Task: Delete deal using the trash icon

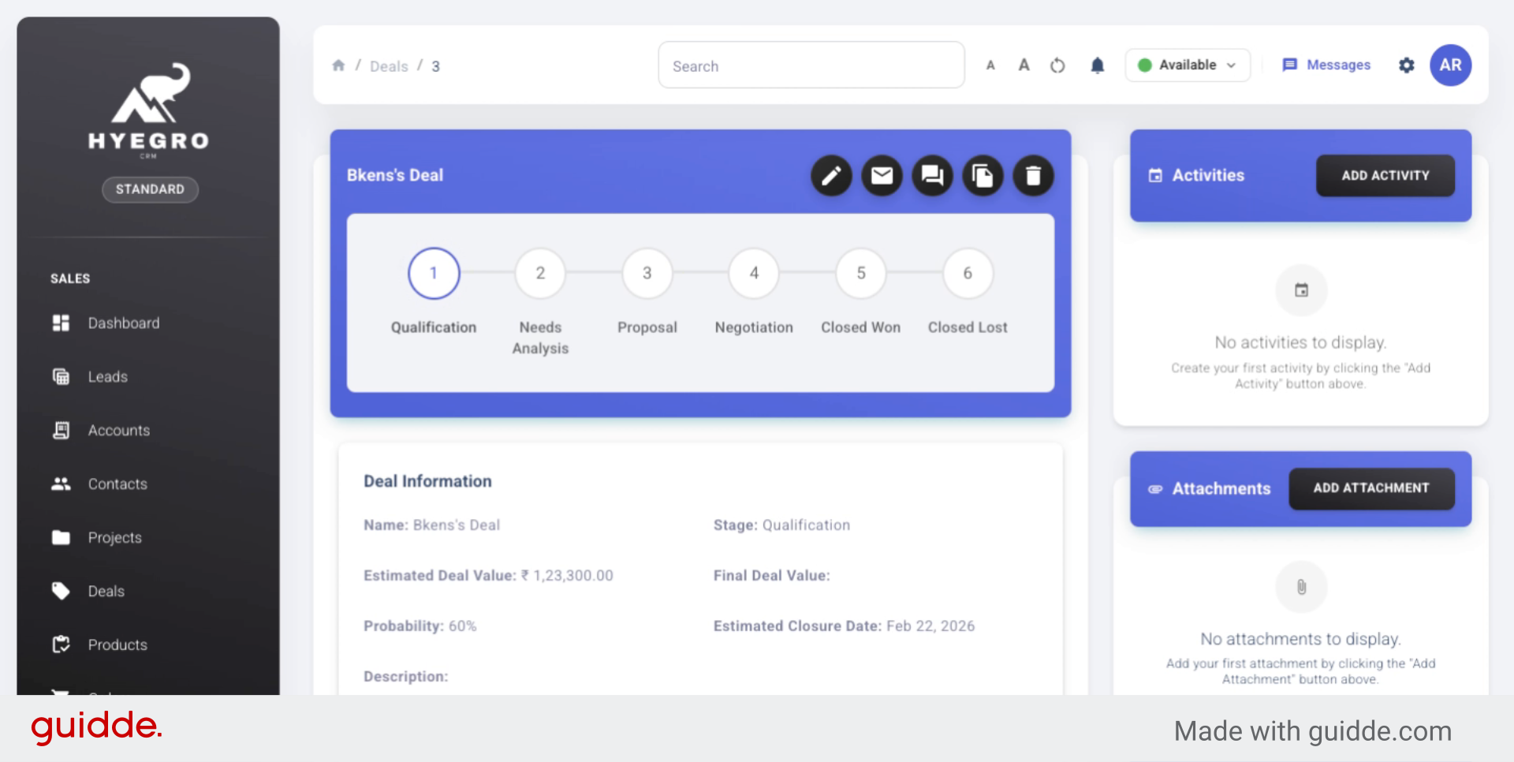Action: pos(1033,175)
